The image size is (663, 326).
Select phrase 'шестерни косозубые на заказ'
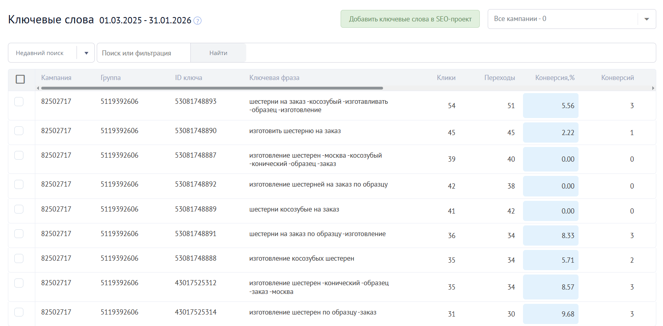click(x=294, y=210)
